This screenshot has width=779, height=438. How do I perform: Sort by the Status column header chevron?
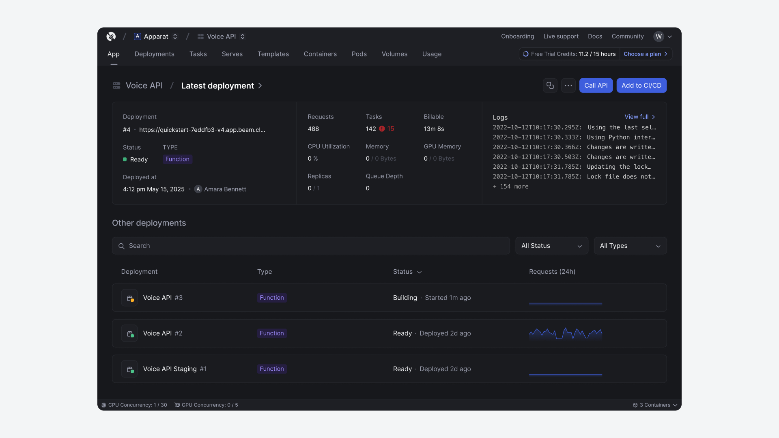[420, 272]
